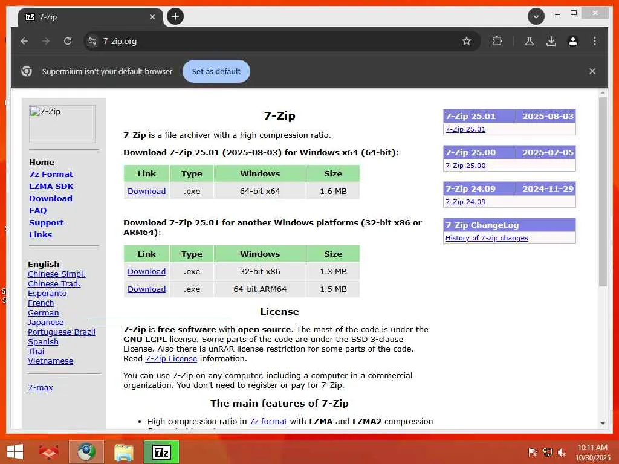Open the 7z Format page
This screenshot has height=464, width=619.
coord(51,175)
